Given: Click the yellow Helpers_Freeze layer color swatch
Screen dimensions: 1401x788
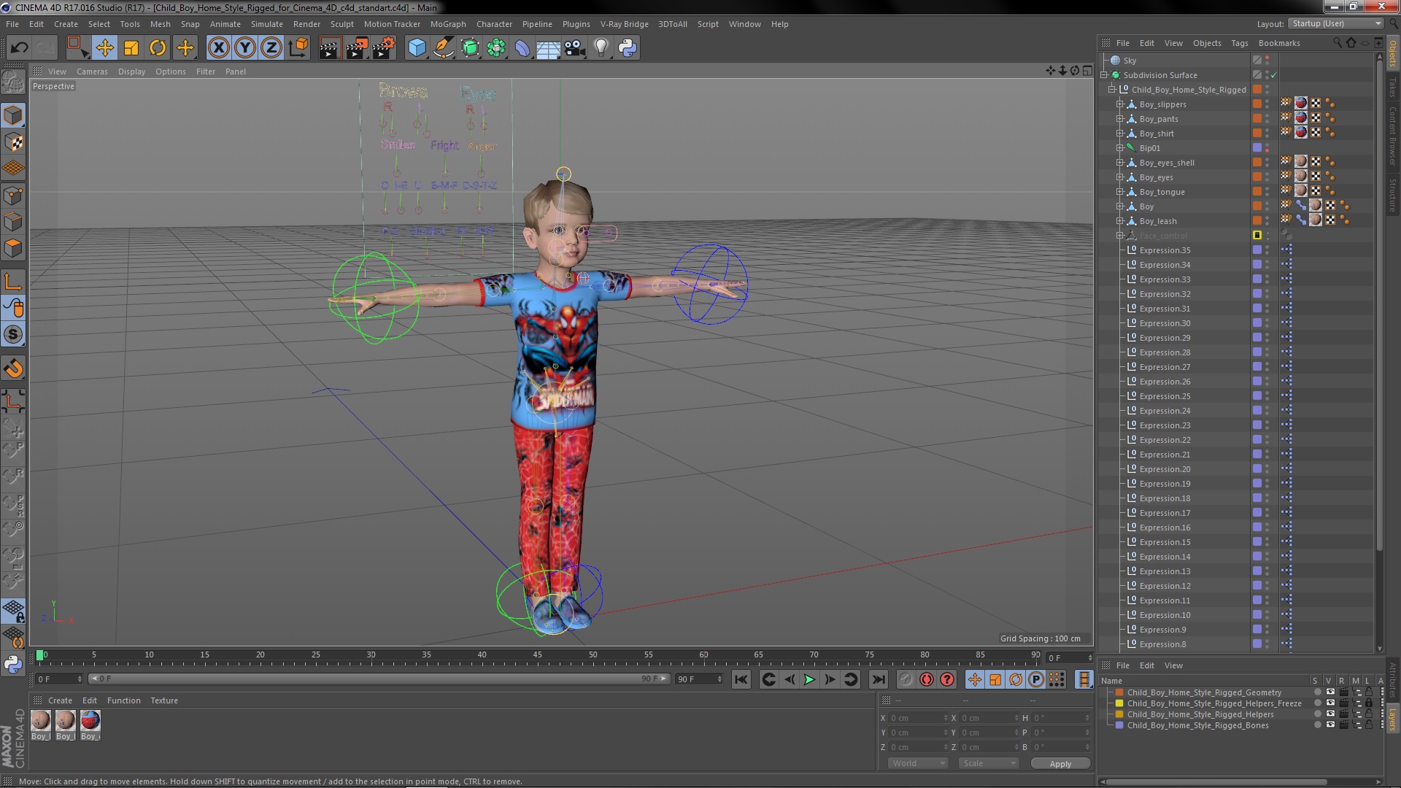Looking at the screenshot, I should coord(1119,703).
